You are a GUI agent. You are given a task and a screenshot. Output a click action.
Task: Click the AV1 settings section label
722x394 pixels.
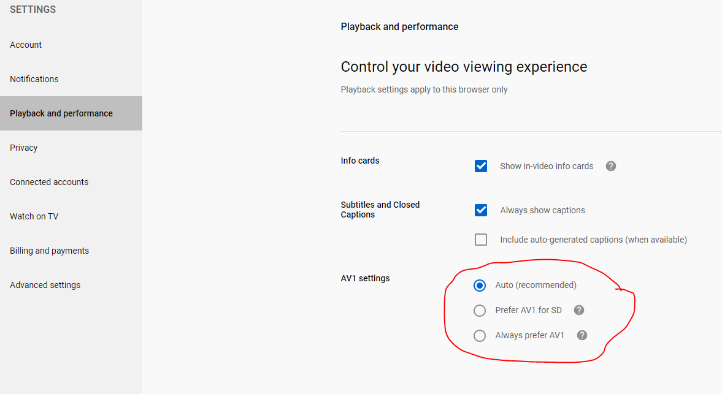(365, 278)
